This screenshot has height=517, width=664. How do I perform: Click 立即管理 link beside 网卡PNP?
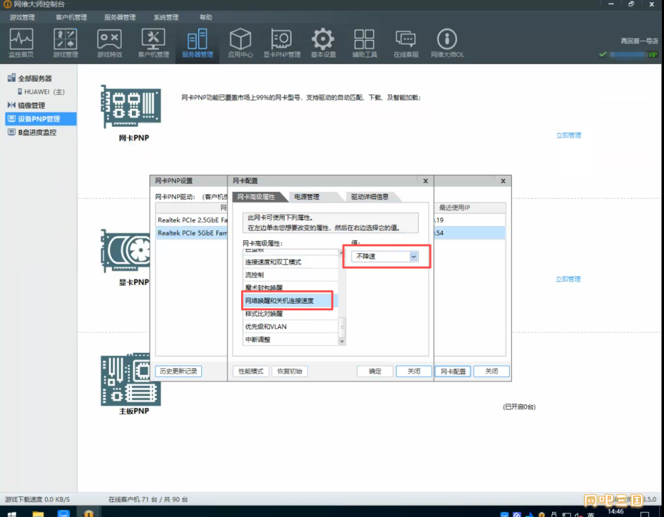click(568, 135)
